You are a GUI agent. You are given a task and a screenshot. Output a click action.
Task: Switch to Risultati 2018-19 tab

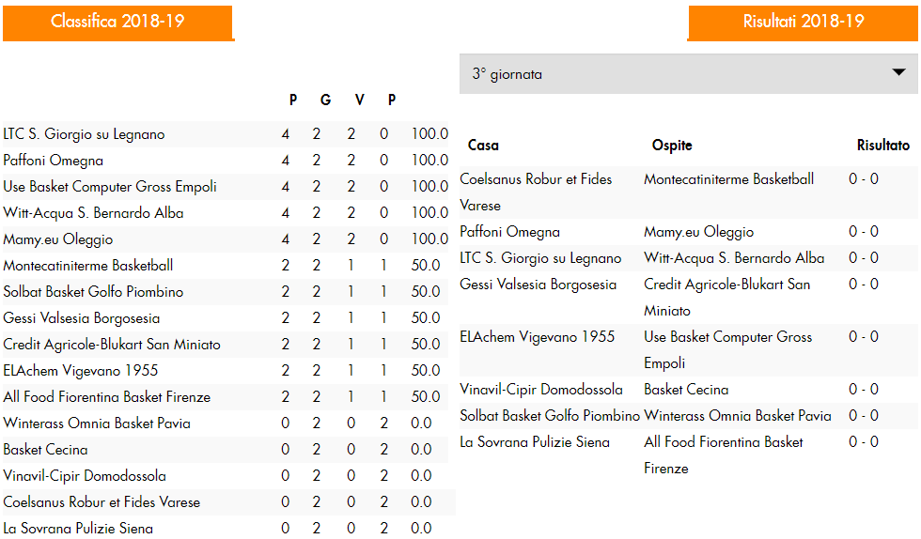point(803,23)
